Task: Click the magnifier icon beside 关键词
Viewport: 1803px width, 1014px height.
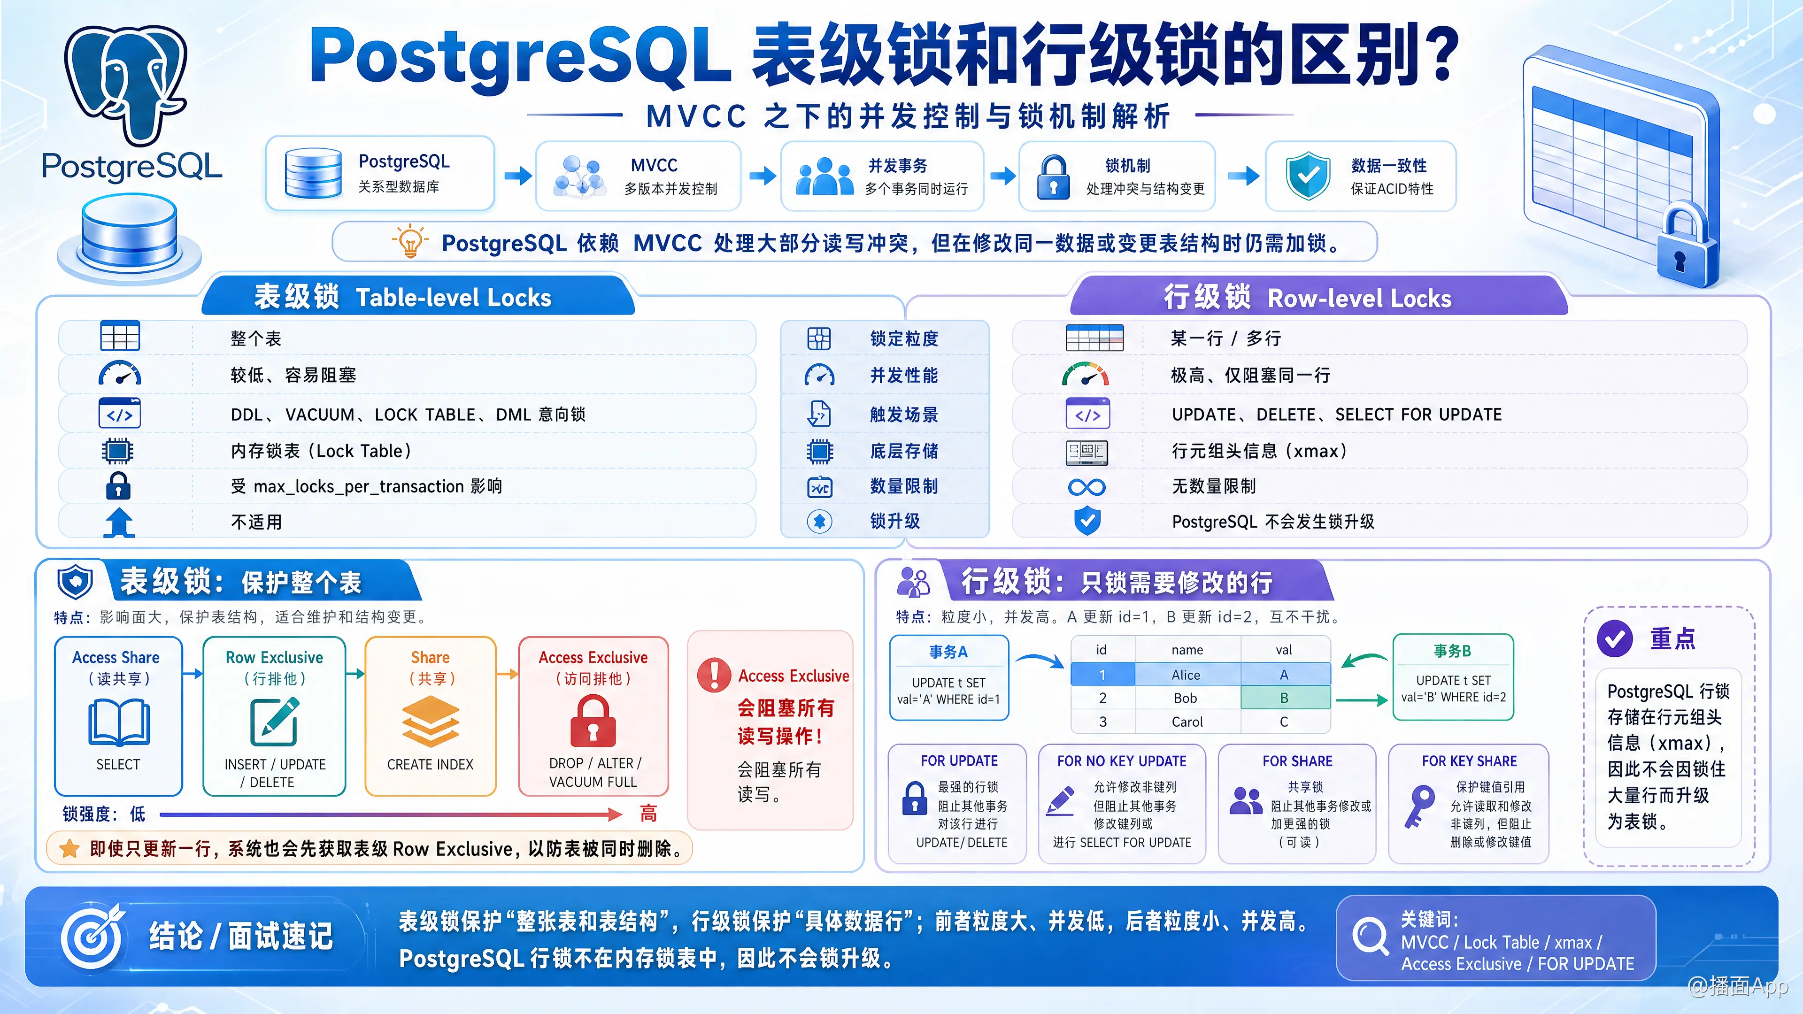Action: coord(1371,937)
